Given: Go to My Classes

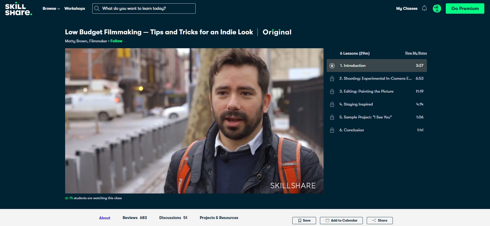Looking at the screenshot, I should pyautogui.click(x=407, y=9).
